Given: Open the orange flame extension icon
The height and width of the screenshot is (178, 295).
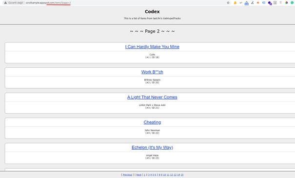Looking at the screenshot, I should point(258,3).
